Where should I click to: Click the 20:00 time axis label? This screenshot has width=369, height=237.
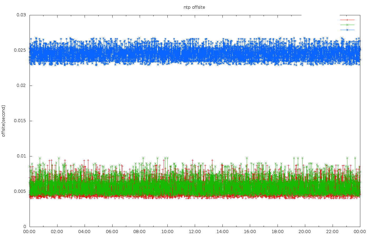click(x=305, y=232)
